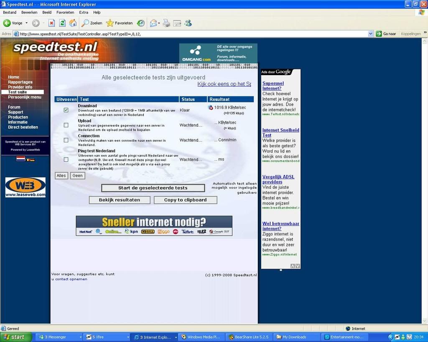Open Persoonlijk menu sidebar link

(25, 97)
